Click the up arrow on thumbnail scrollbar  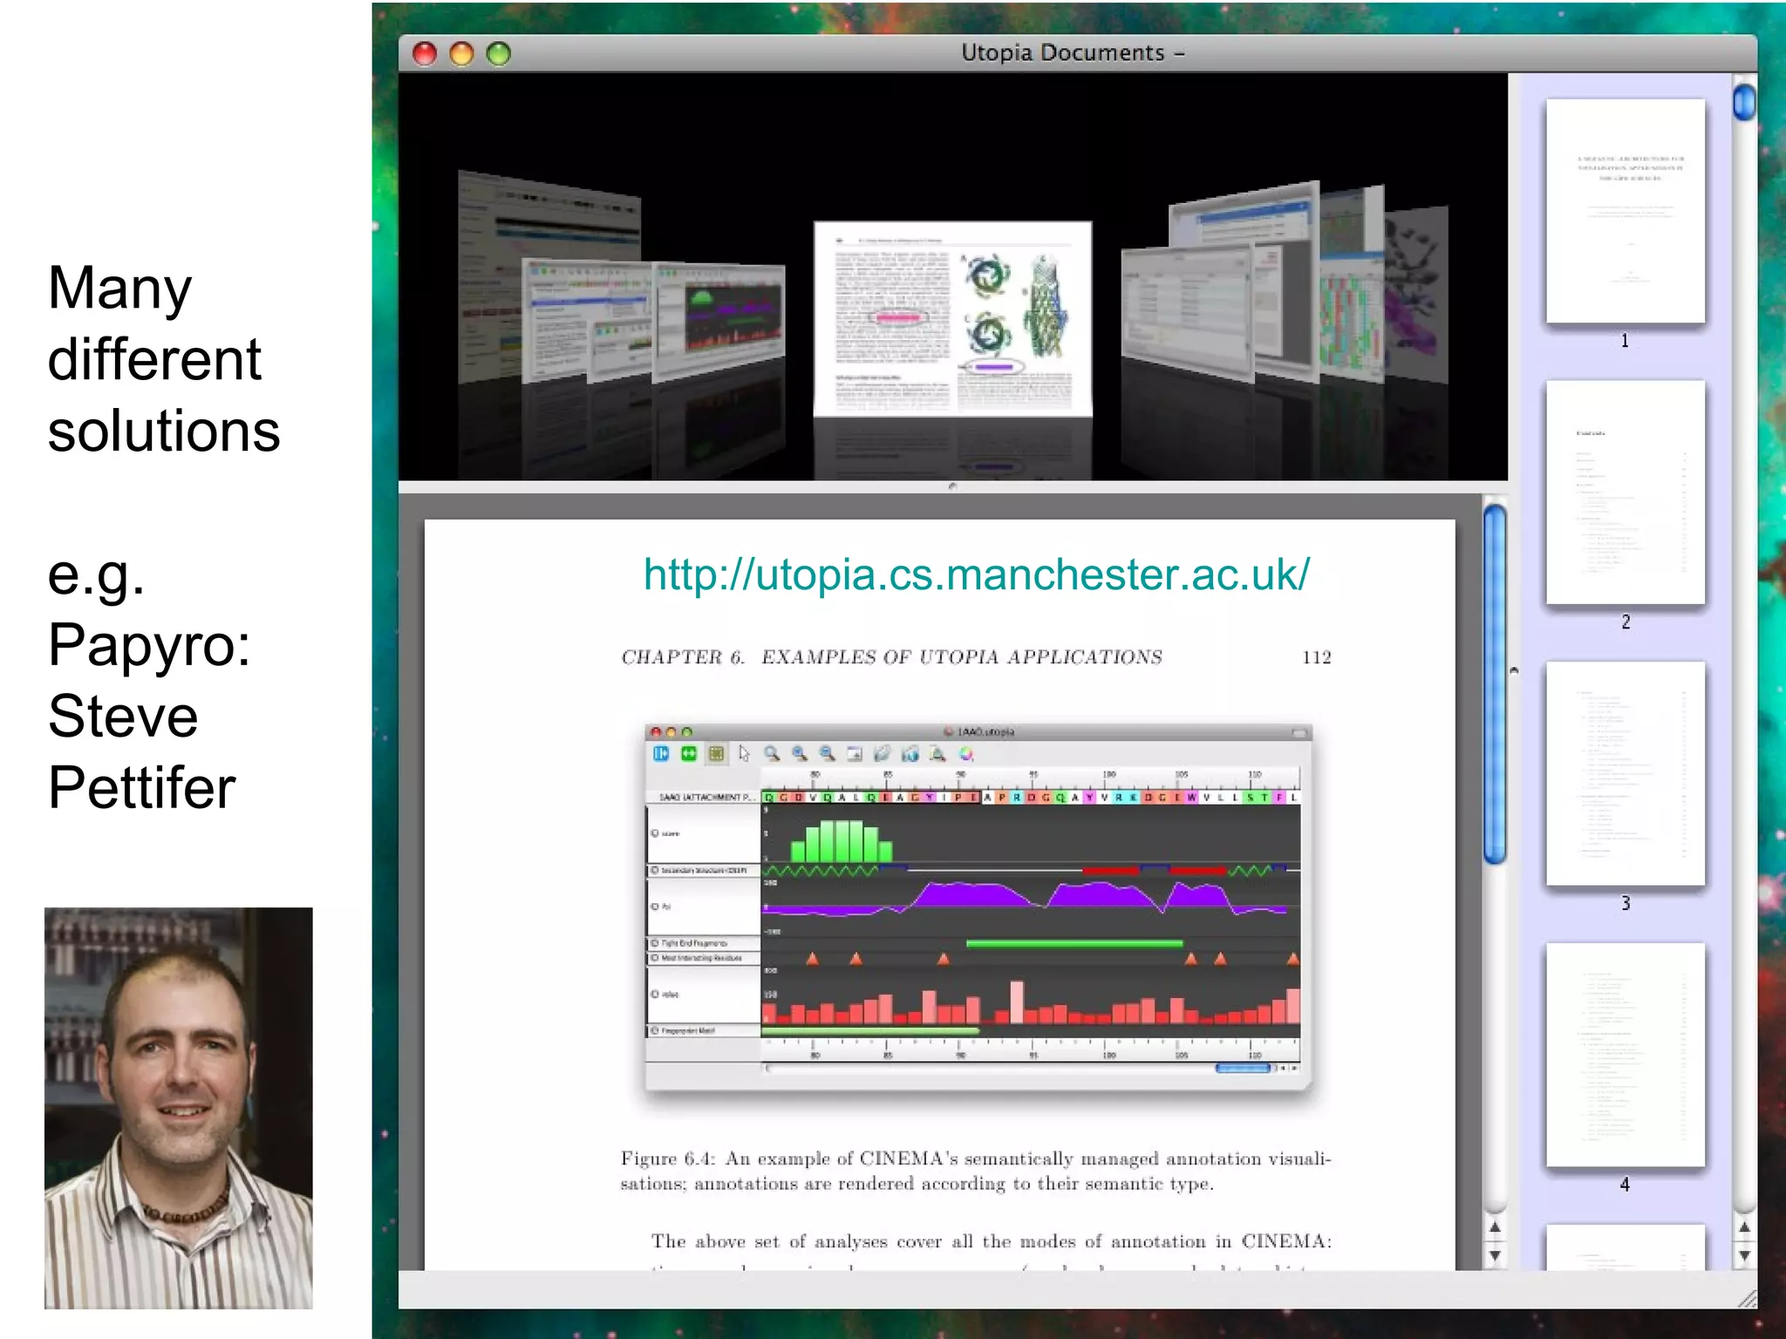pos(1744,1227)
